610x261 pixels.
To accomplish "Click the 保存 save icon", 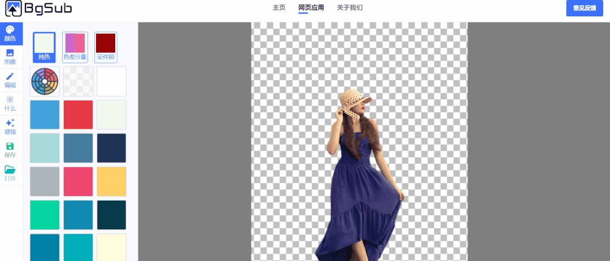I will (10, 150).
